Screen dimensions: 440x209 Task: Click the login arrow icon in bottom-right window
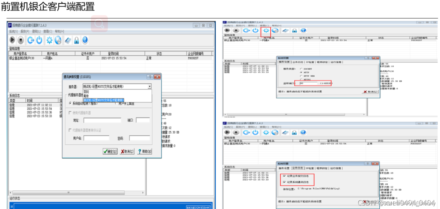pyautogui.click(x=246, y=132)
